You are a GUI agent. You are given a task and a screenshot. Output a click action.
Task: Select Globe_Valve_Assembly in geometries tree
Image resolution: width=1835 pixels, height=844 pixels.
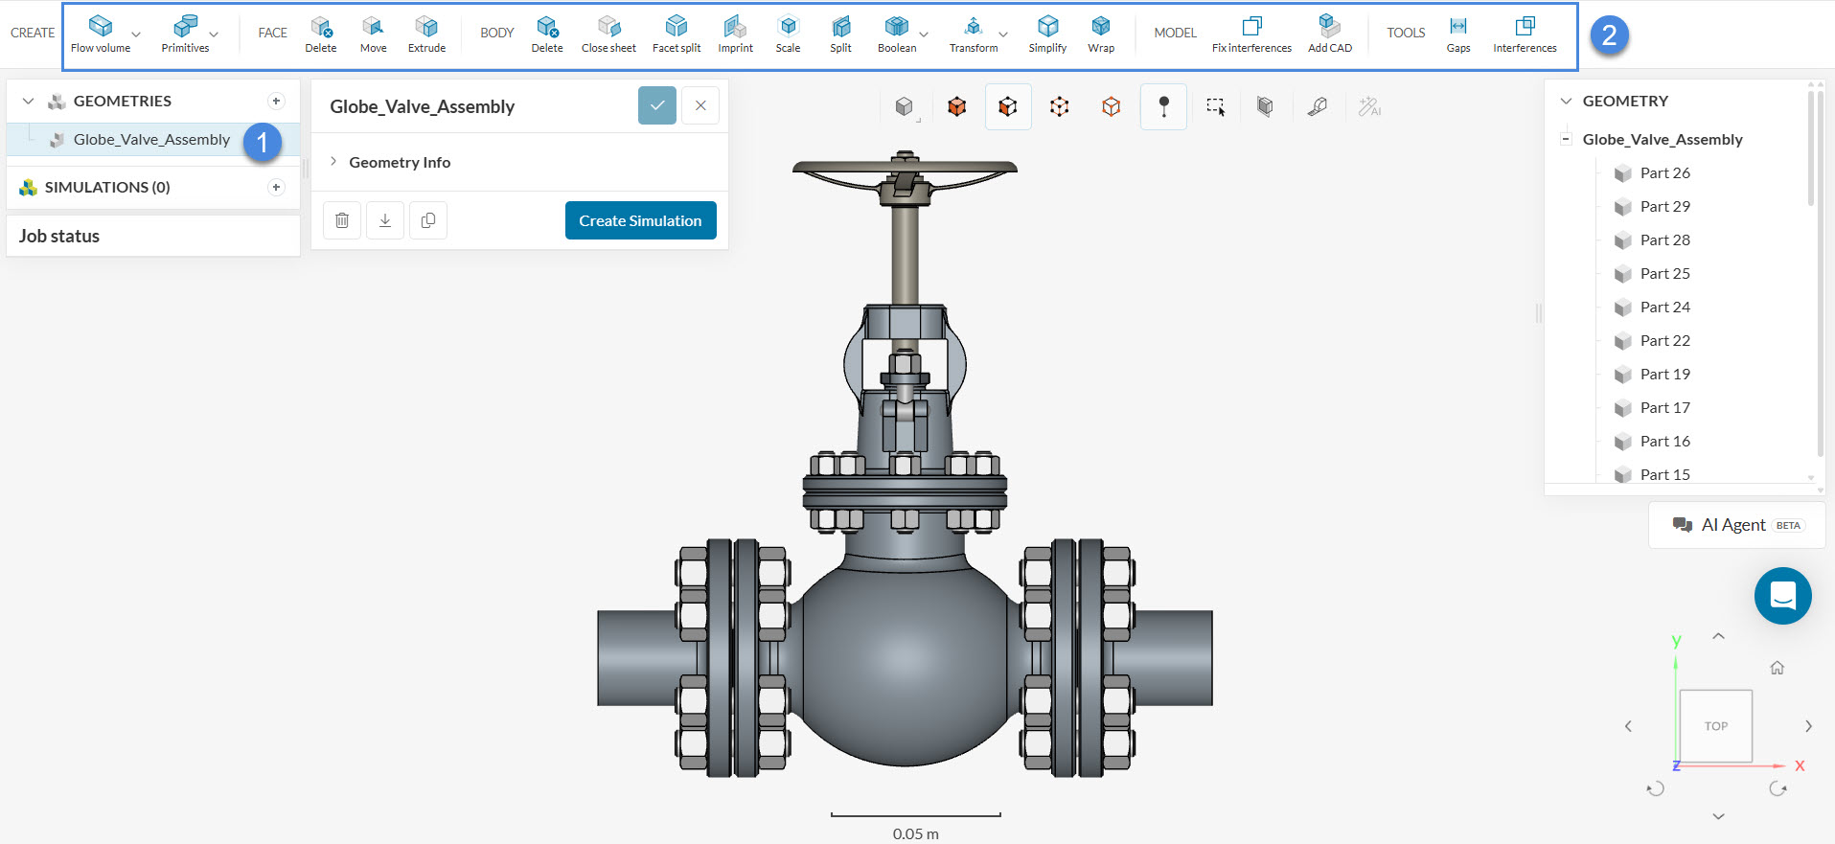pyautogui.click(x=151, y=140)
